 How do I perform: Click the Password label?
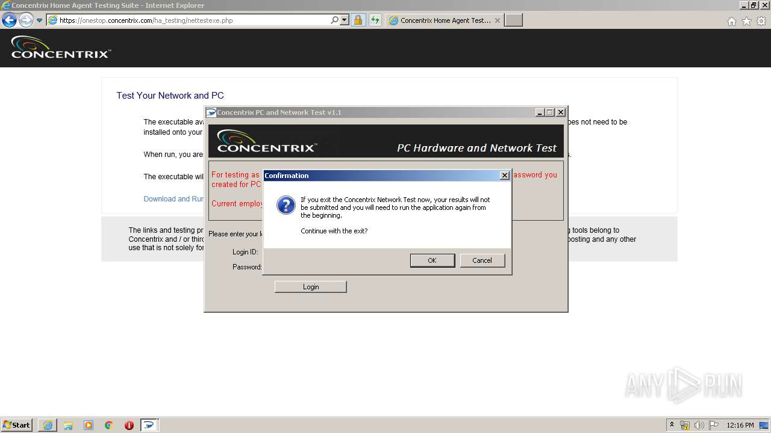point(247,267)
